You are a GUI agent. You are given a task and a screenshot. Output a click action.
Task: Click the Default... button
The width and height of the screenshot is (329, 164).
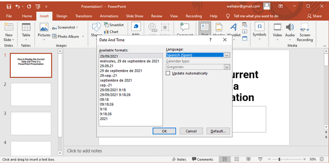coord(218,131)
